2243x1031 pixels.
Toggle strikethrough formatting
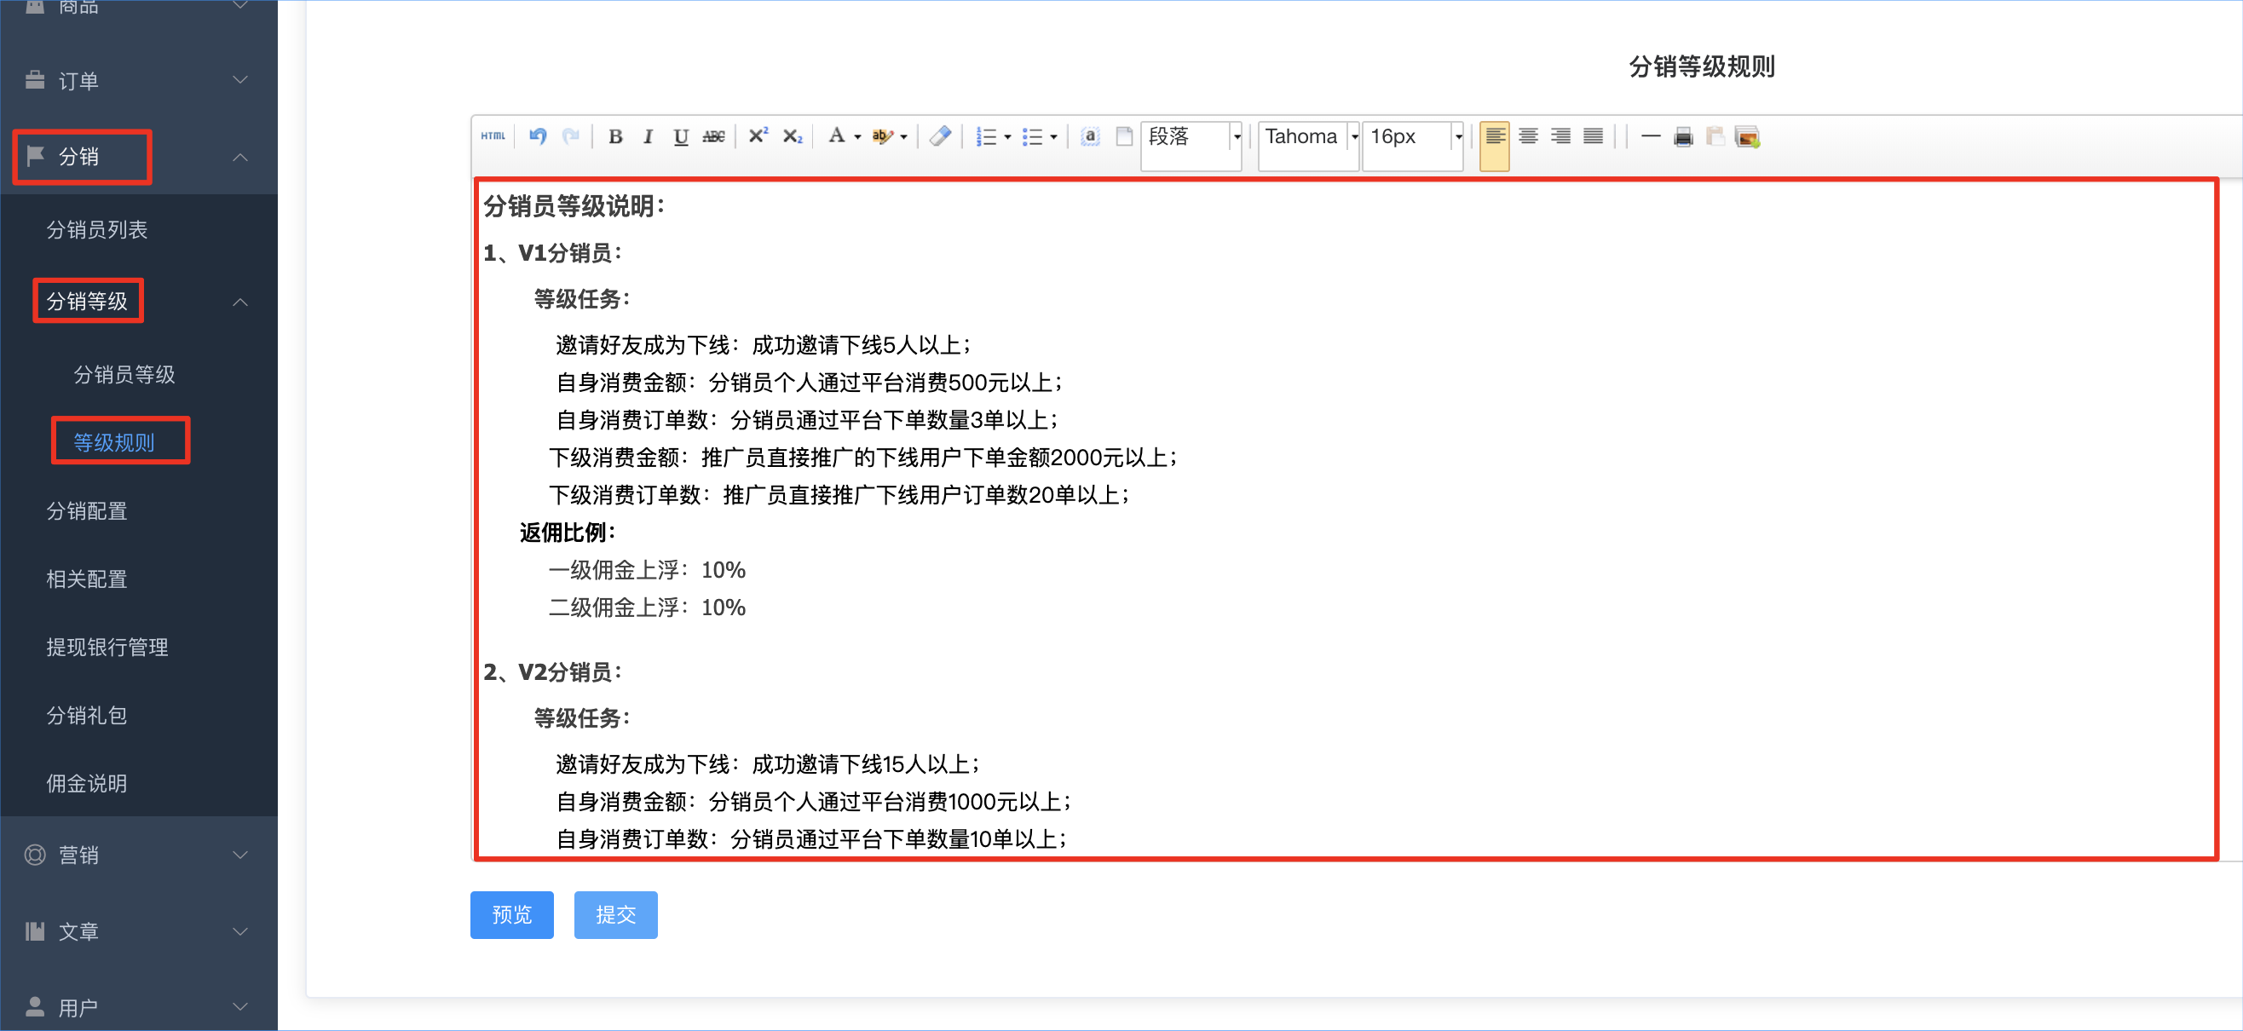pos(714,136)
